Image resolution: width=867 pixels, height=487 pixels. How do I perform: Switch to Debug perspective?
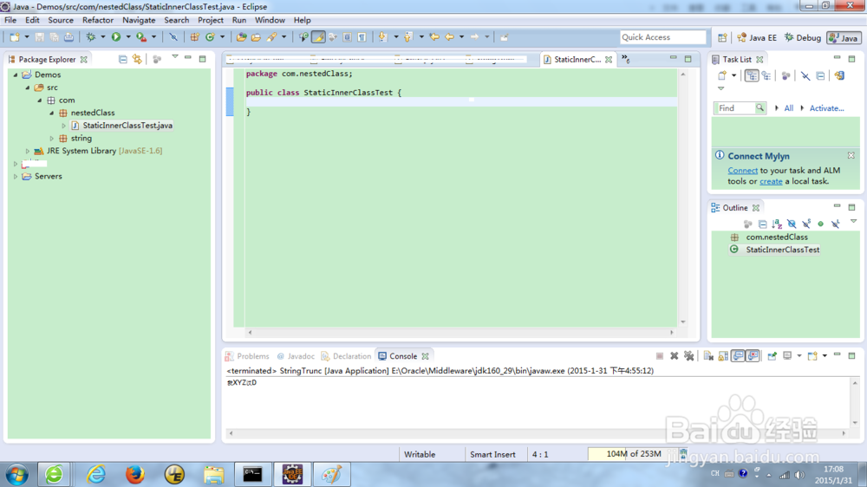(x=802, y=37)
